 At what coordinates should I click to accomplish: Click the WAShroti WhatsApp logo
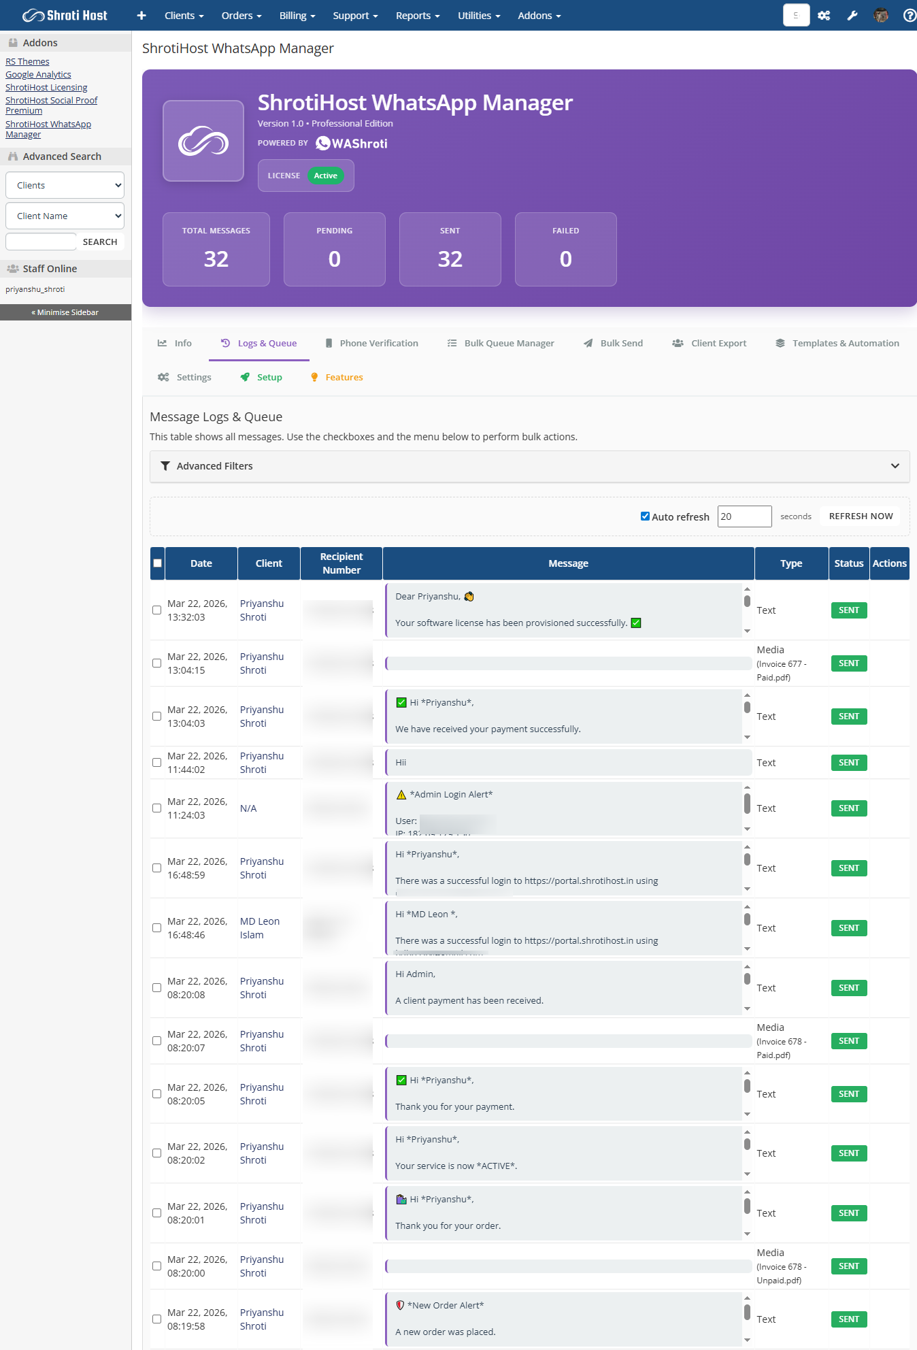[352, 143]
